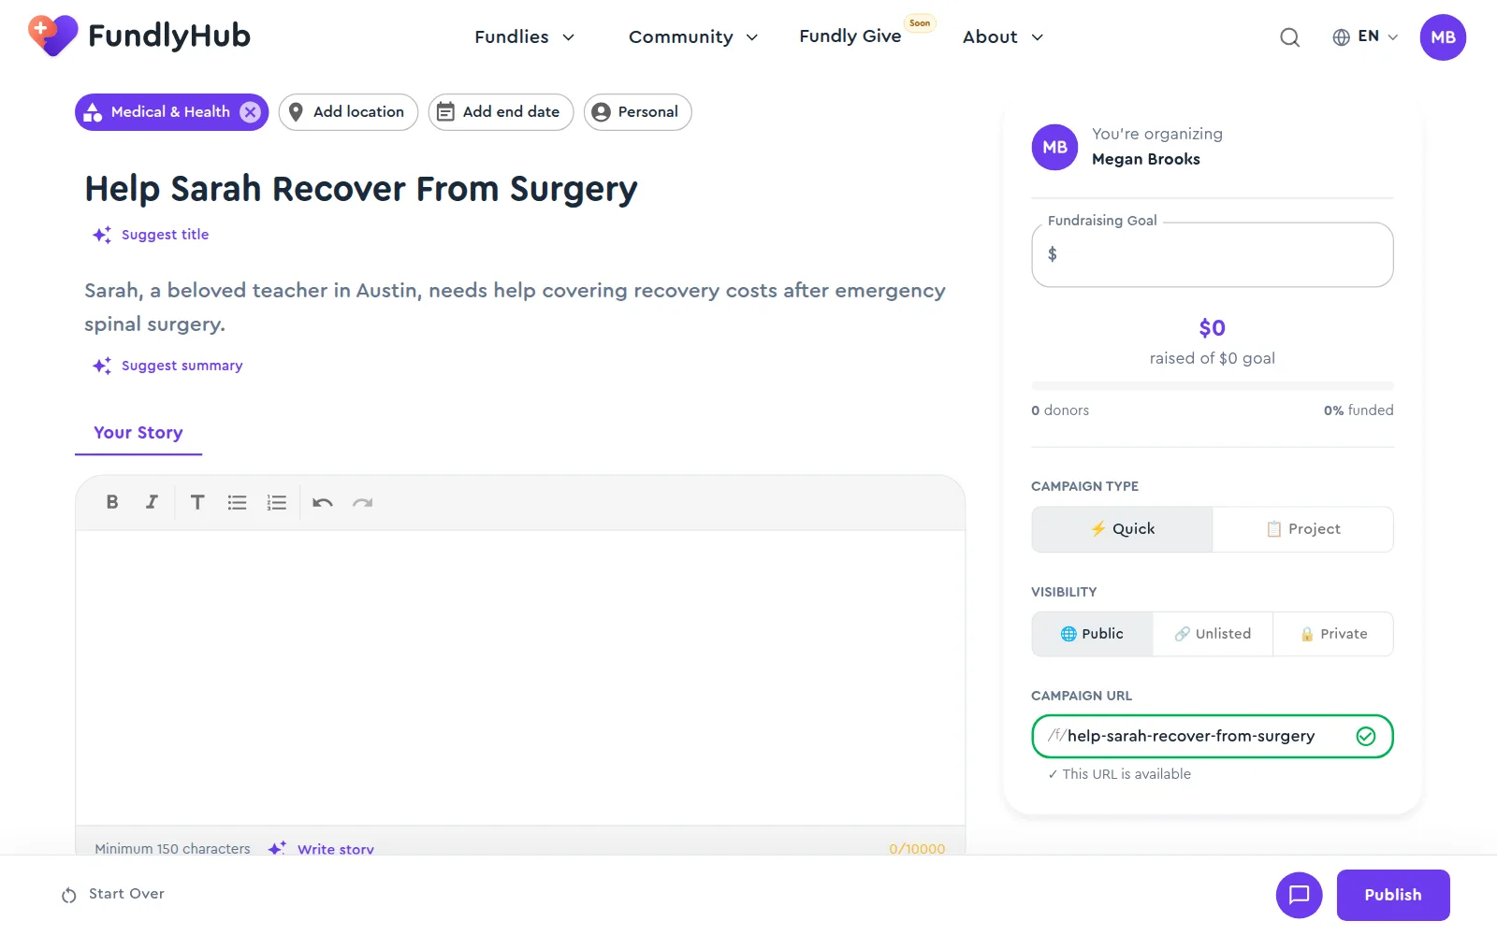
Task: Expand the About menu
Action: click(x=1003, y=37)
